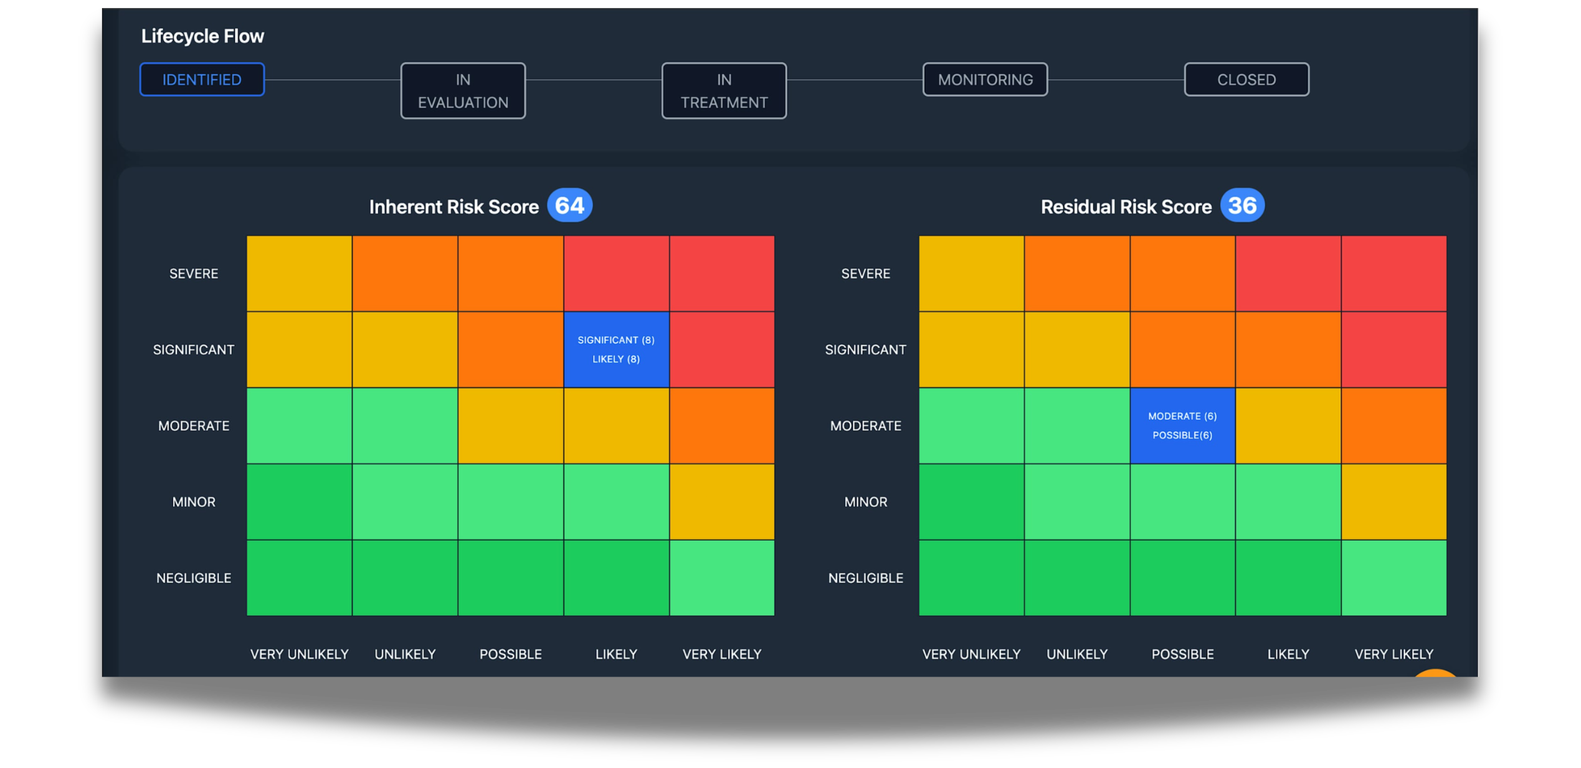Screen dimensions: 1581x768
Task: Click the IN EVALUATION stage button
Action: click(x=463, y=91)
